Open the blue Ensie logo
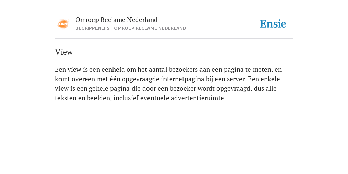This screenshot has width=348, height=174. [x=273, y=24]
